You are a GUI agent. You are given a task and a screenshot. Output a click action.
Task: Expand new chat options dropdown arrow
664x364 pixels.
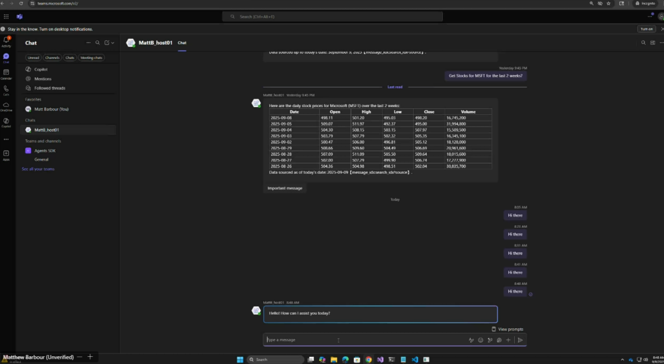pyautogui.click(x=113, y=43)
